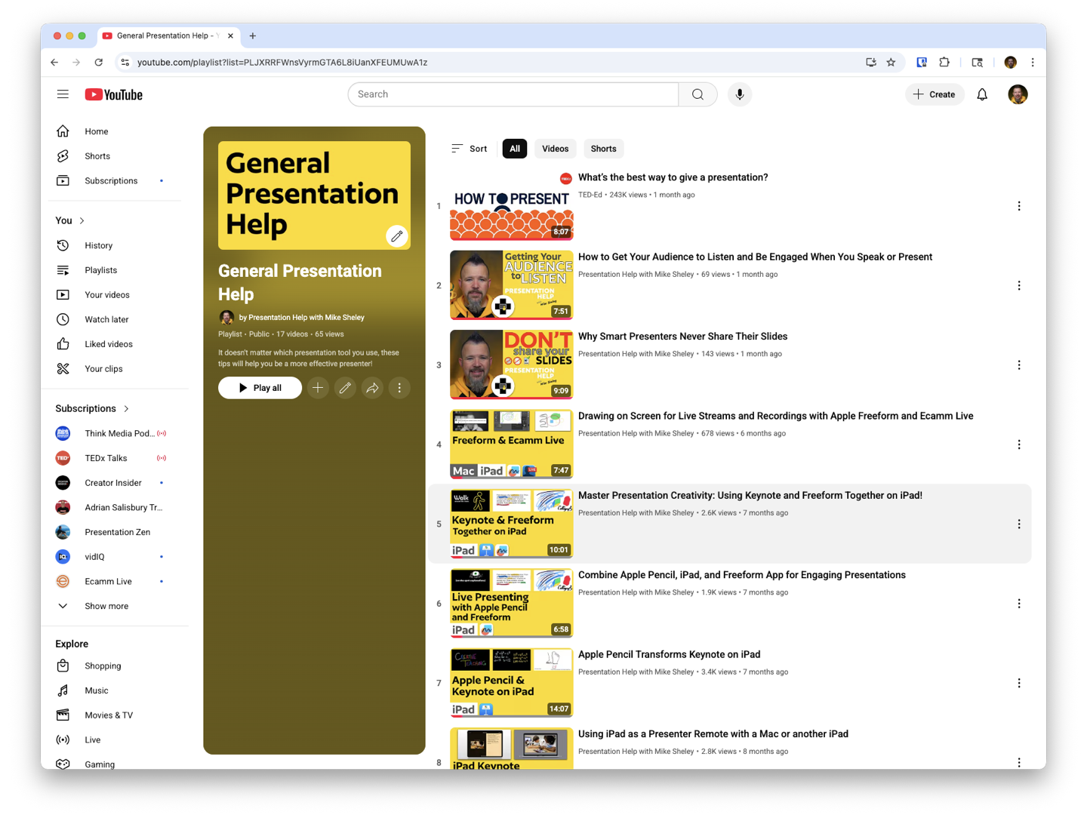Open the Getting Your Audience to Listen thumbnail
Viewport: 1087px width, 815px height.
click(511, 285)
